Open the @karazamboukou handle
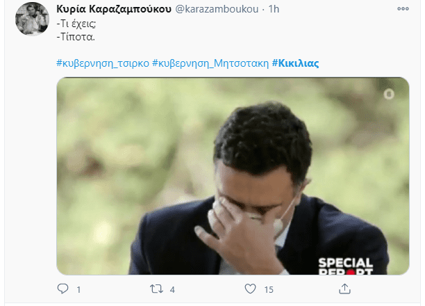The image size is (425, 306). click(217, 9)
